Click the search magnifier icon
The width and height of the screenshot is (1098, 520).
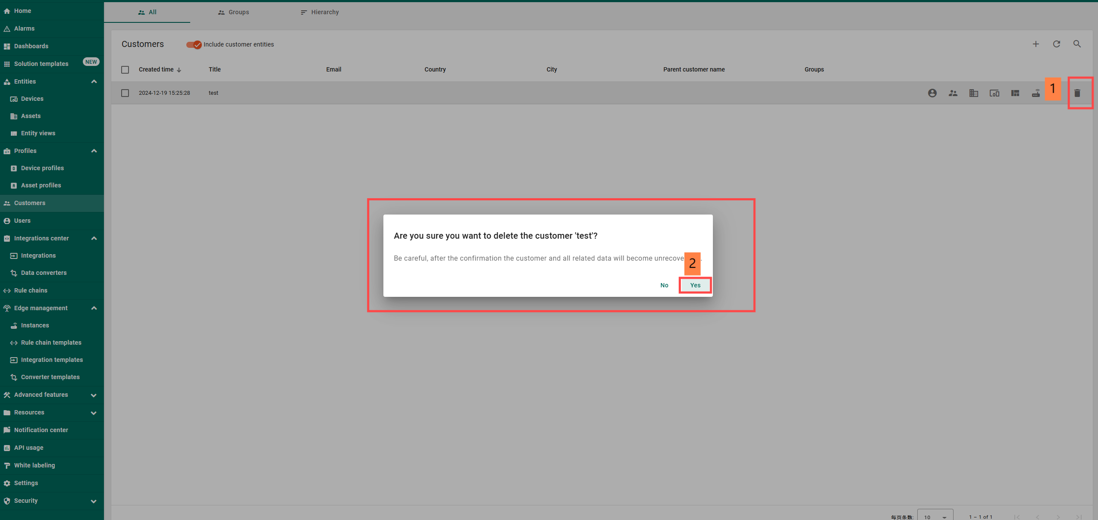[1077, 44]
